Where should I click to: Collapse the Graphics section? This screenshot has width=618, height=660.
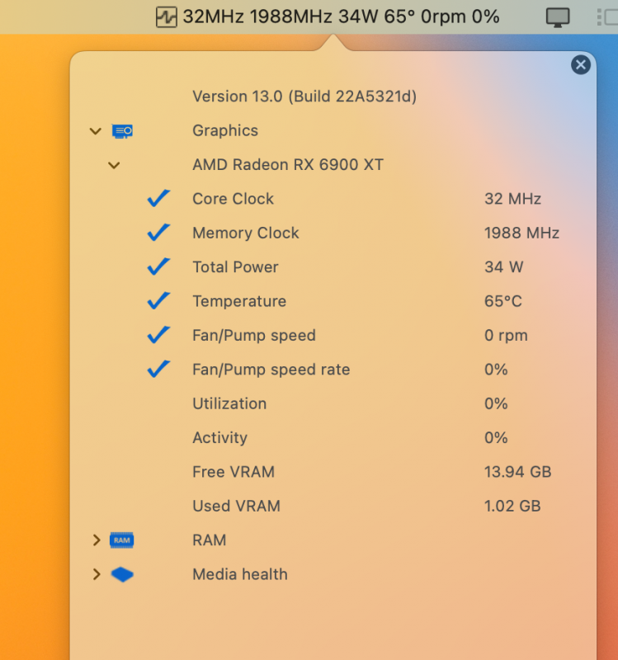(96, 131)
